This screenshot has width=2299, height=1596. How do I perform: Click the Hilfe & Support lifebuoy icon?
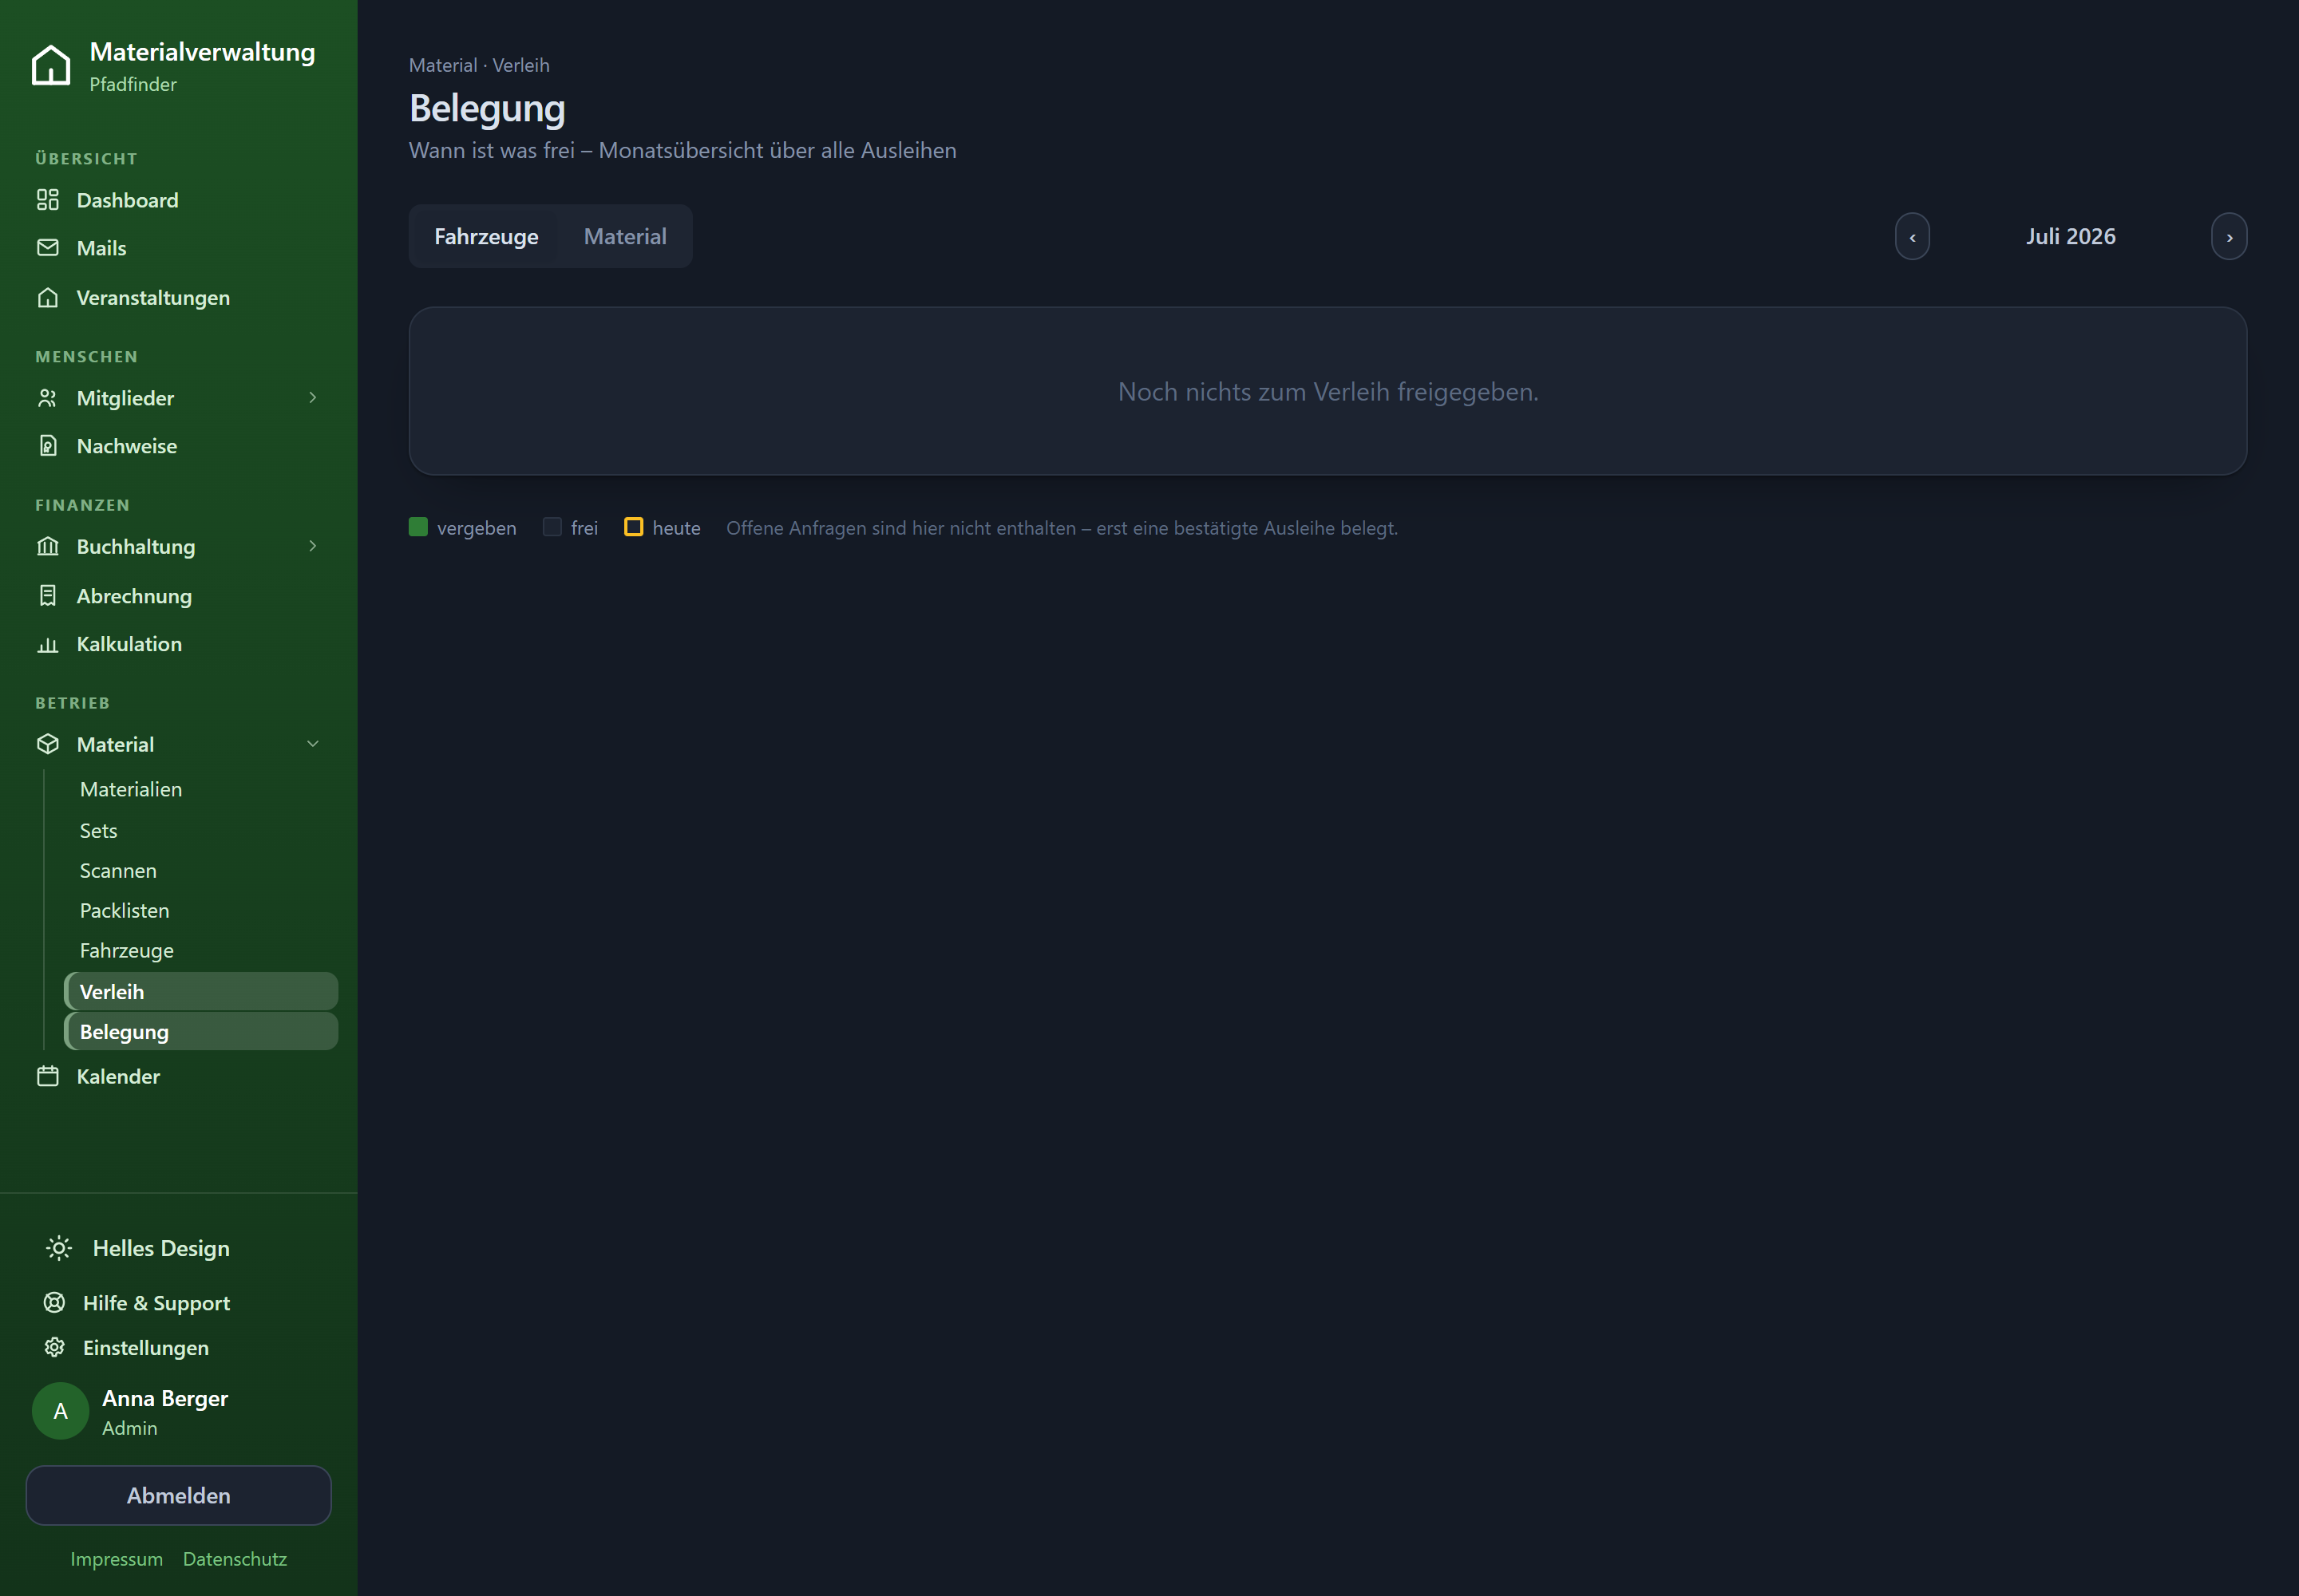point(55,1303)
